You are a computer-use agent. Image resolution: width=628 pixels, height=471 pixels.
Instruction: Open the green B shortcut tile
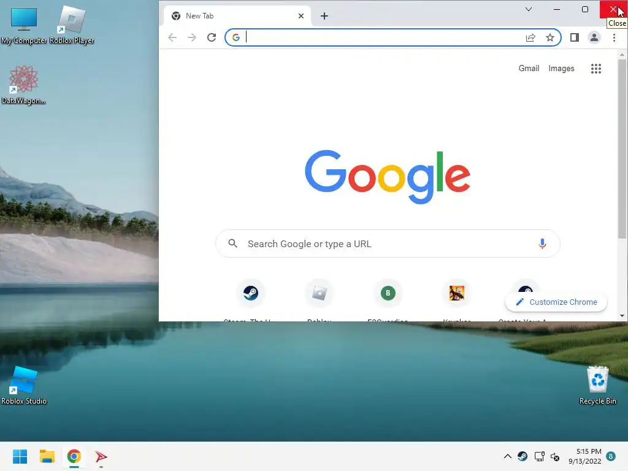click(388, 293)
